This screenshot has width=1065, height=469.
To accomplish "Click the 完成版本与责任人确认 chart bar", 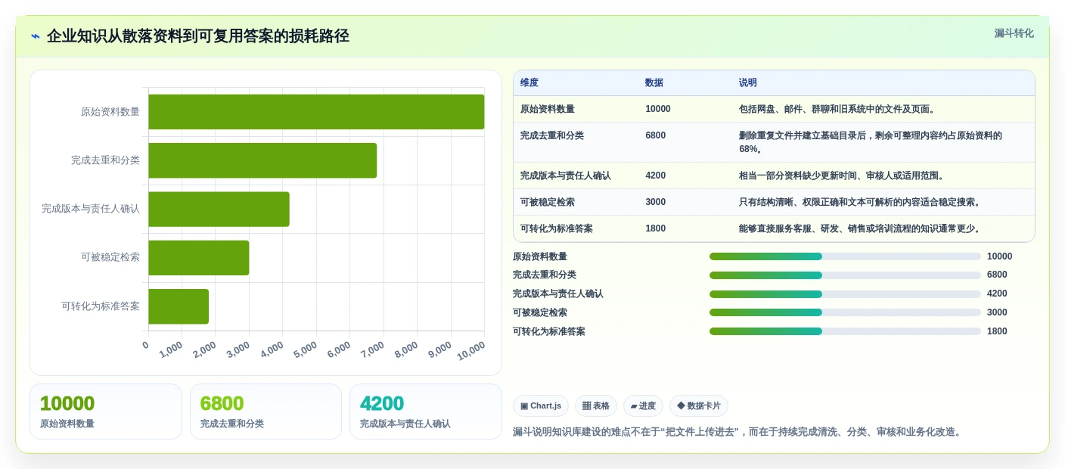I will (219, 209).
